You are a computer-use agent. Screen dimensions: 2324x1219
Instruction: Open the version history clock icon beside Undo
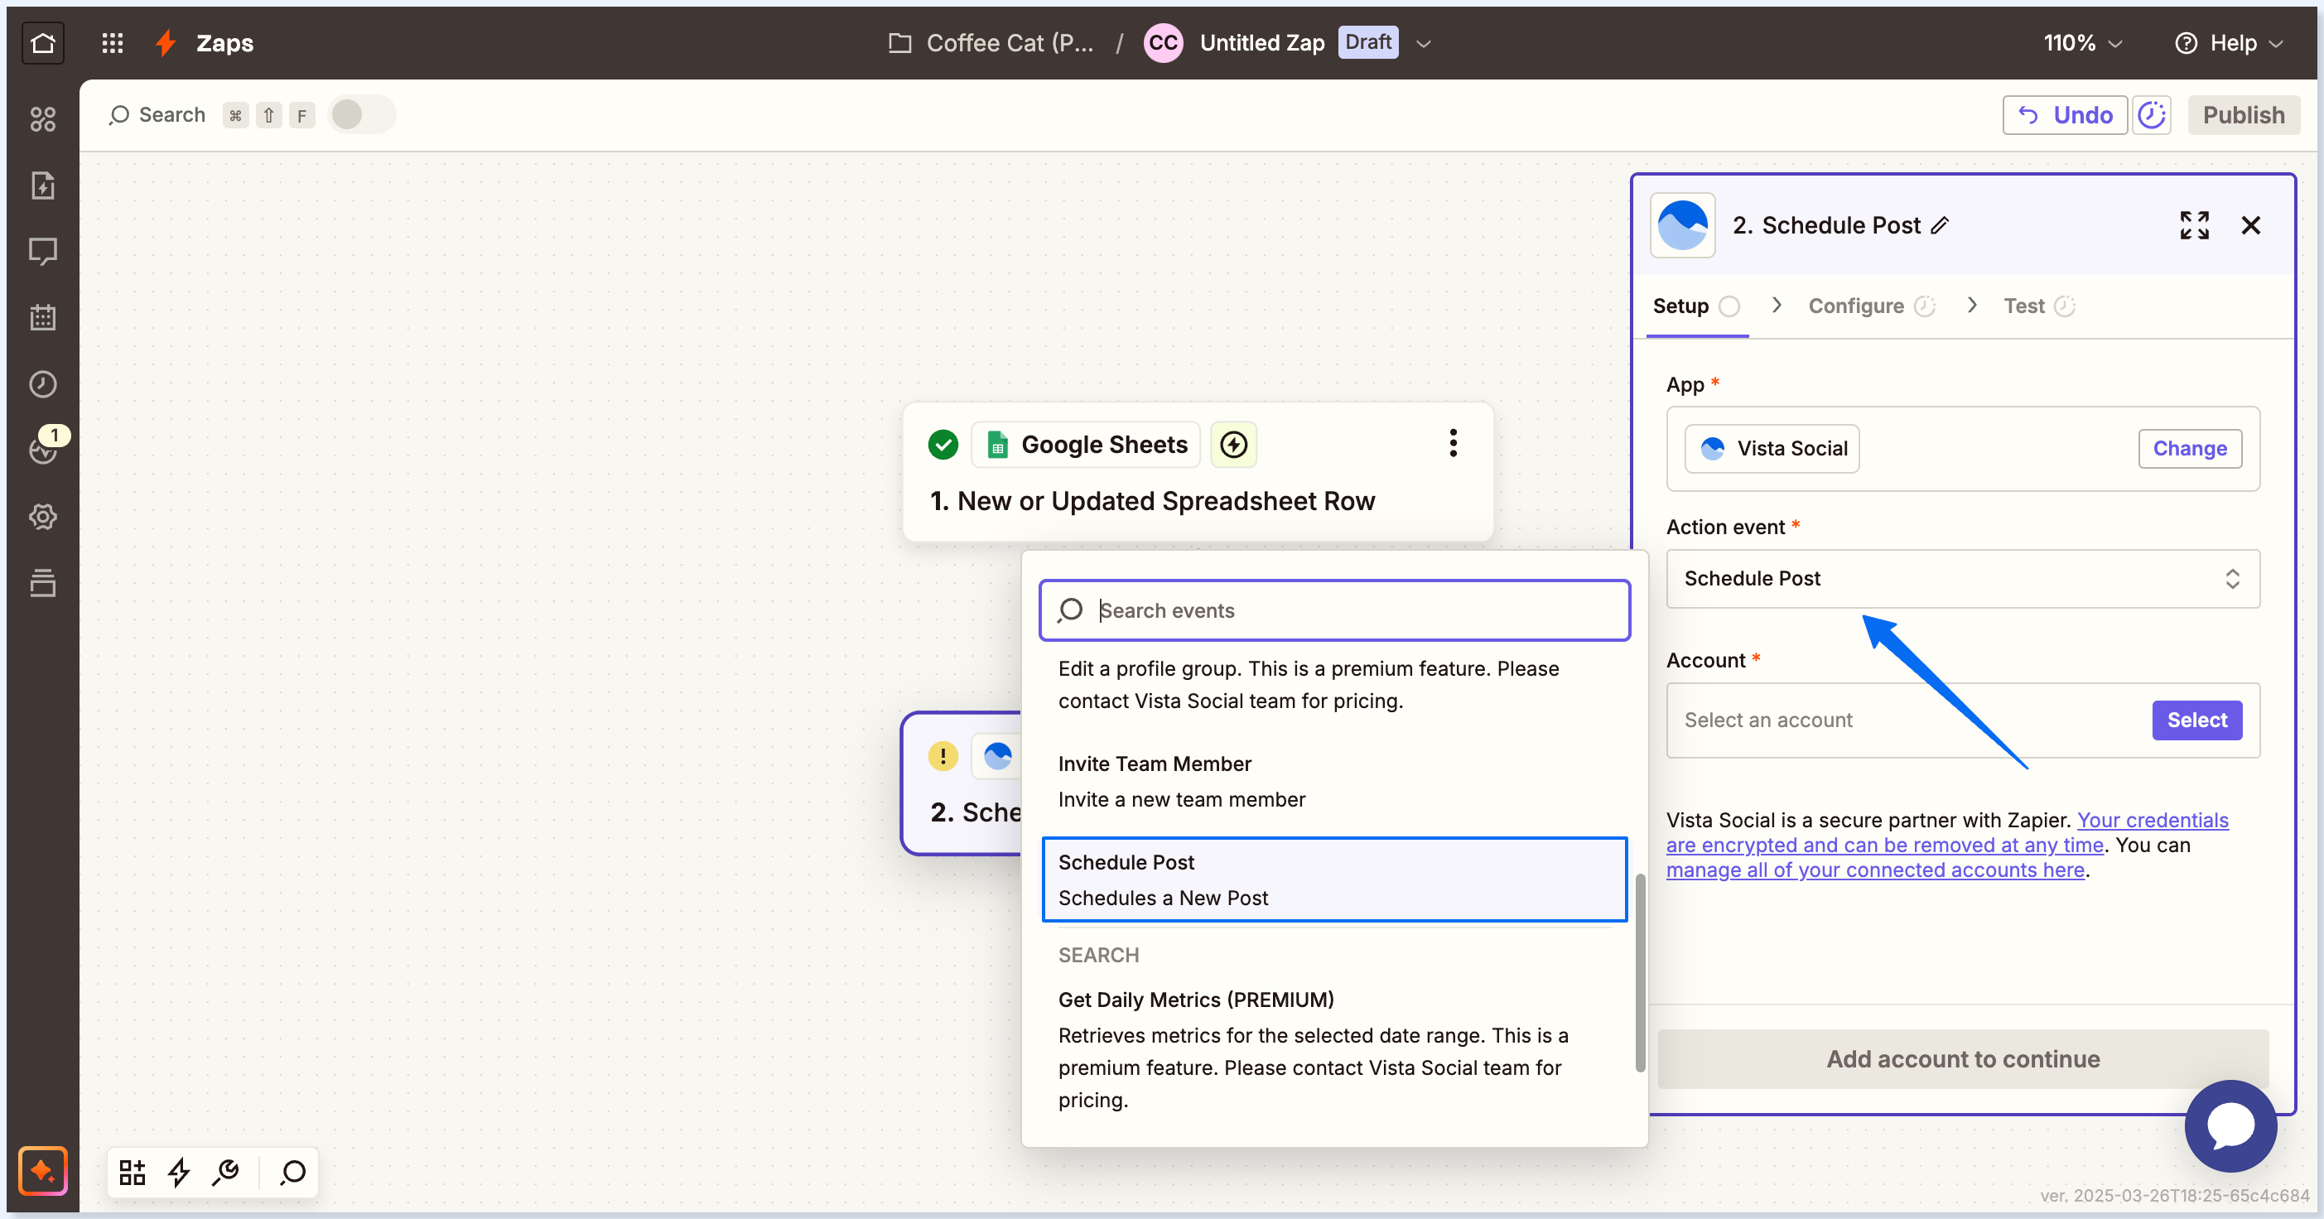pos(2152,114)
